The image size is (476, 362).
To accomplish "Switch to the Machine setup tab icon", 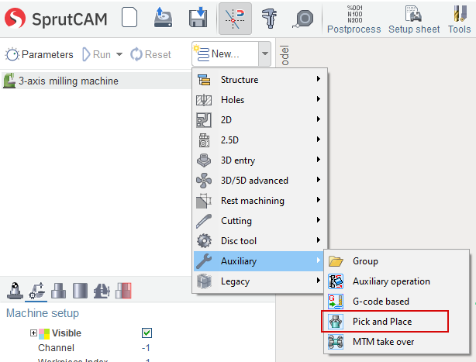I will point(36,291).
